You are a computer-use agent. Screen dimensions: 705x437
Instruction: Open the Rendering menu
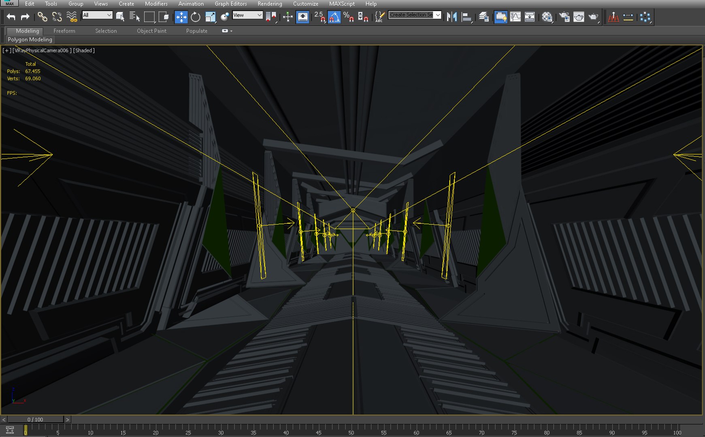pos(270,4)
